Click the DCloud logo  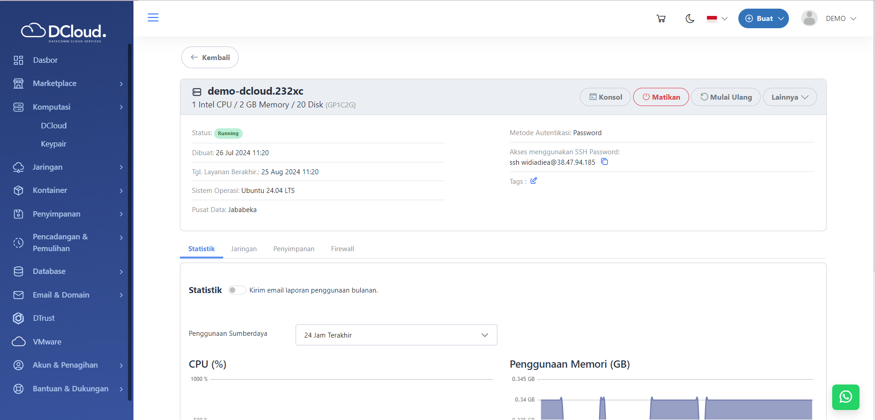point(64,32)
